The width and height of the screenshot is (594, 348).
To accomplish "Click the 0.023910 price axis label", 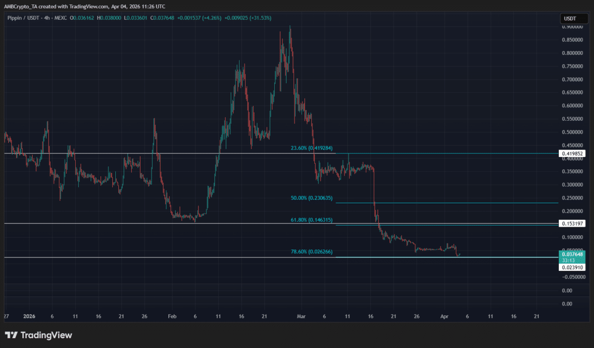I will (573, 267).
